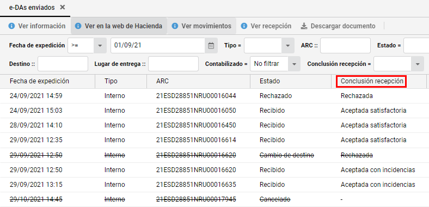
Task: Select row dated 29/09/2021 13:15
Action: (214, 185)
